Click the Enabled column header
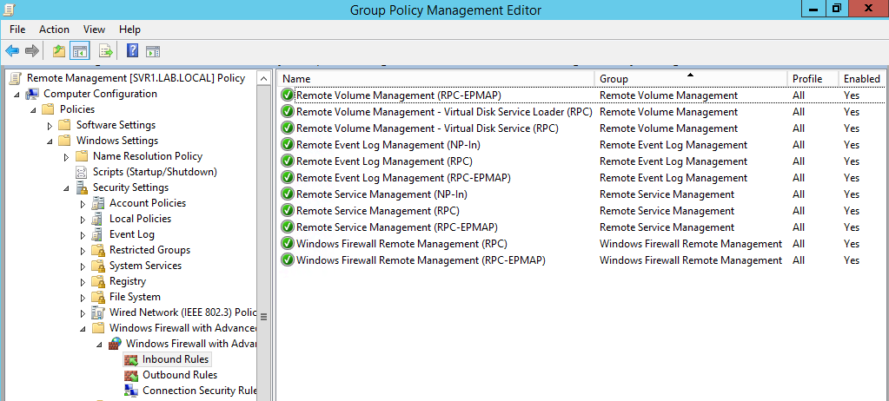 pyautogui.click(x=861, y=79)
